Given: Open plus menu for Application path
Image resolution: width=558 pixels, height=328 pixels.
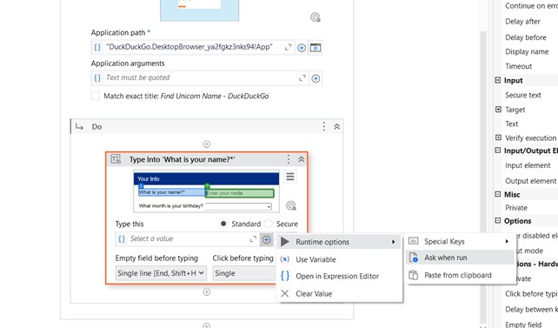Looking at the screenshot, I should click(302, 47).
